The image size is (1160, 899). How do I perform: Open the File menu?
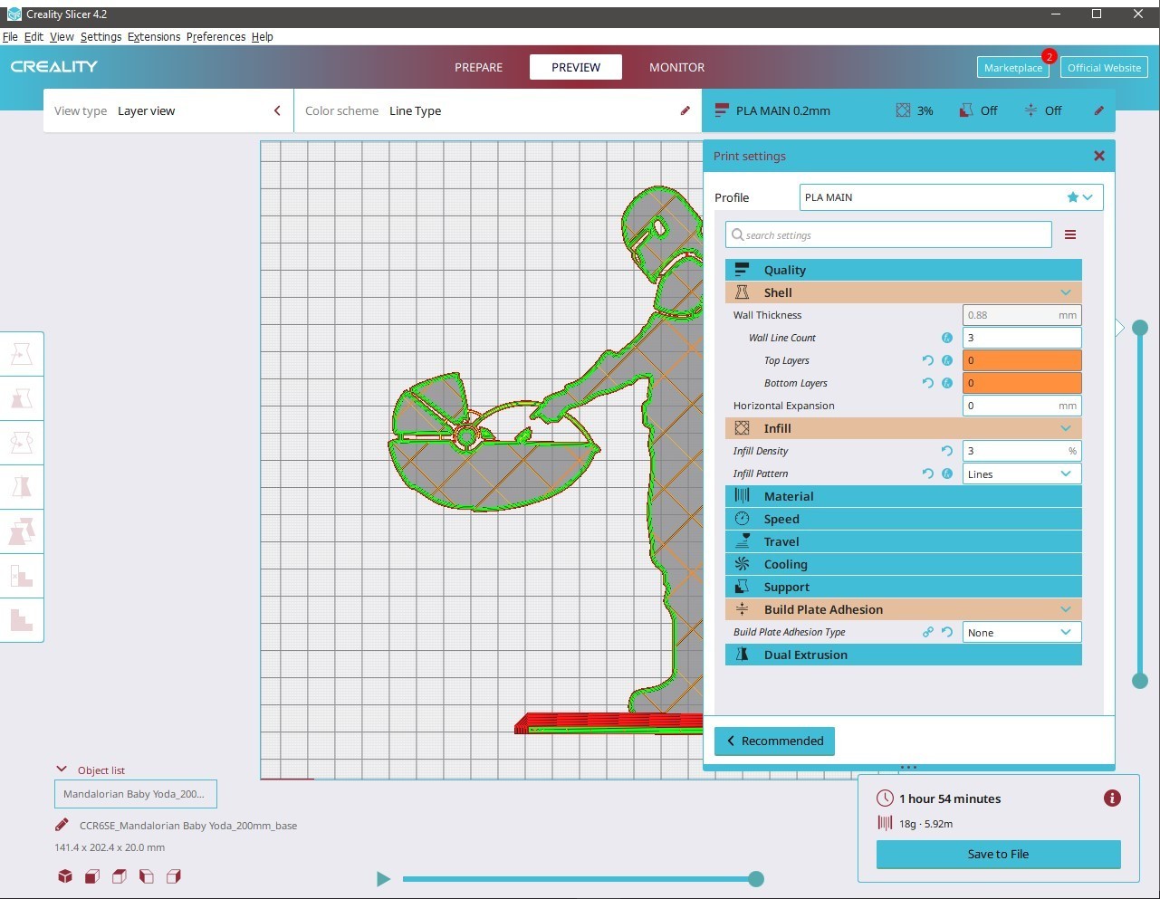[x=11, y=37]
